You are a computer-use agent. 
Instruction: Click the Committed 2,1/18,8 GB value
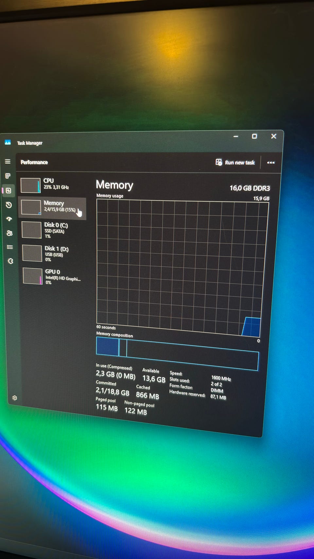113,391
